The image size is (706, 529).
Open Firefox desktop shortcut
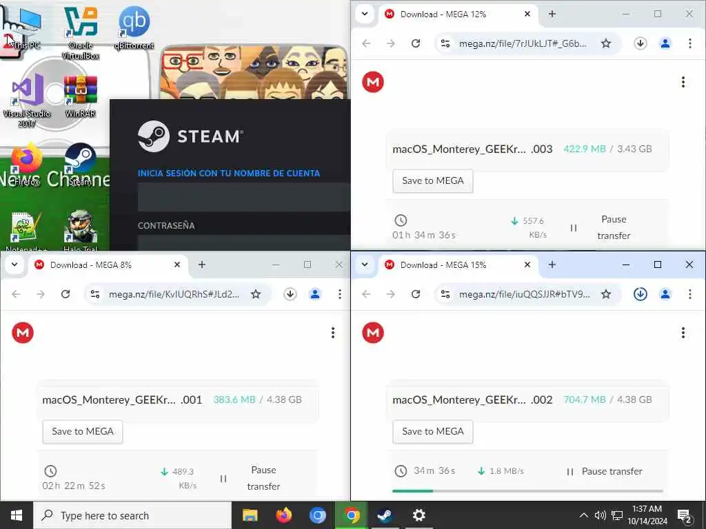point(26,165)
